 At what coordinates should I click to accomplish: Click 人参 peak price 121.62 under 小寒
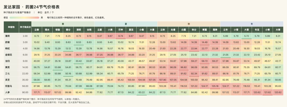(267, 92)
